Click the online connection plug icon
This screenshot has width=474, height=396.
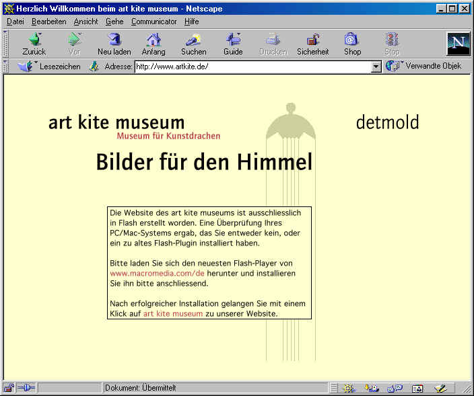click(x=26, y=387)
